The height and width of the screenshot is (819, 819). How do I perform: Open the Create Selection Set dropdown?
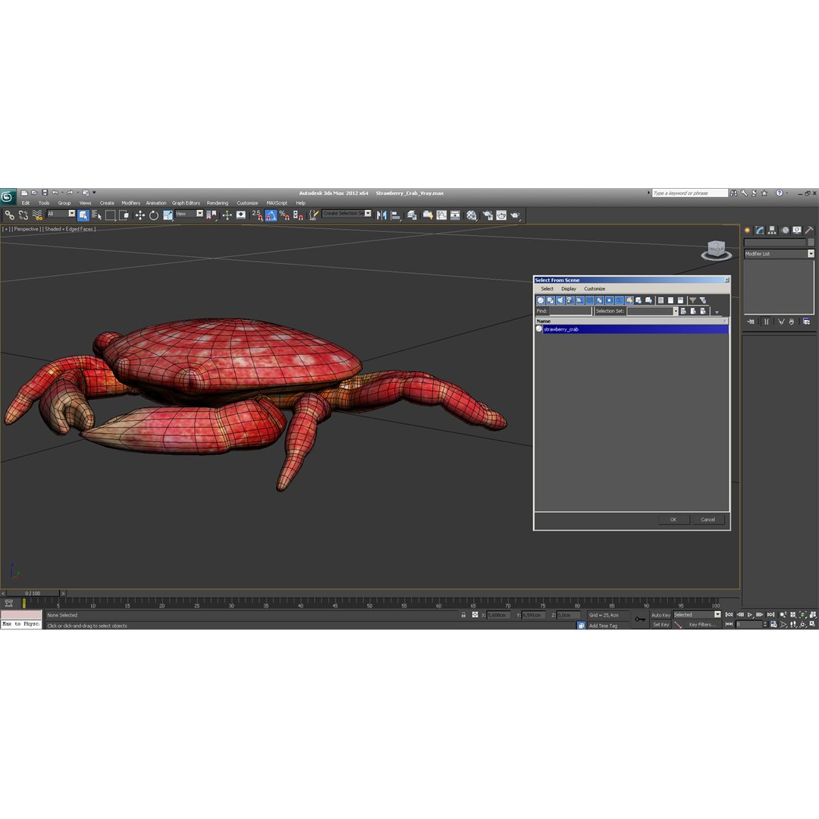(x=347, y=214)
